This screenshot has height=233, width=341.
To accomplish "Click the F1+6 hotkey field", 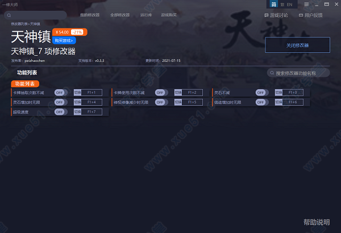I will pos(293,102).
